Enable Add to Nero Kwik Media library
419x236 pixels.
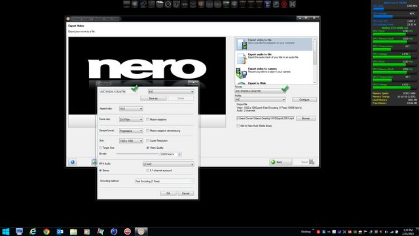click(238, 126)
